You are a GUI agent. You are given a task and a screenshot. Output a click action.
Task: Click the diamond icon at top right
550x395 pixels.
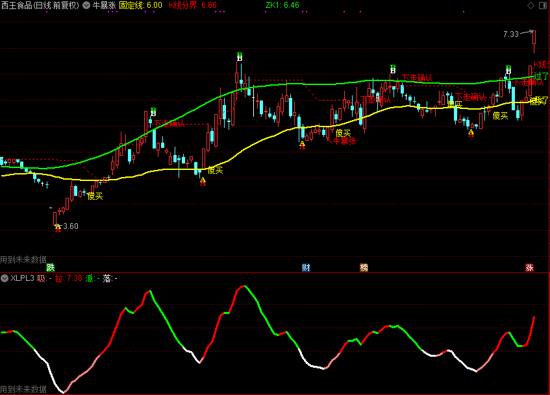tap(531, 5)
